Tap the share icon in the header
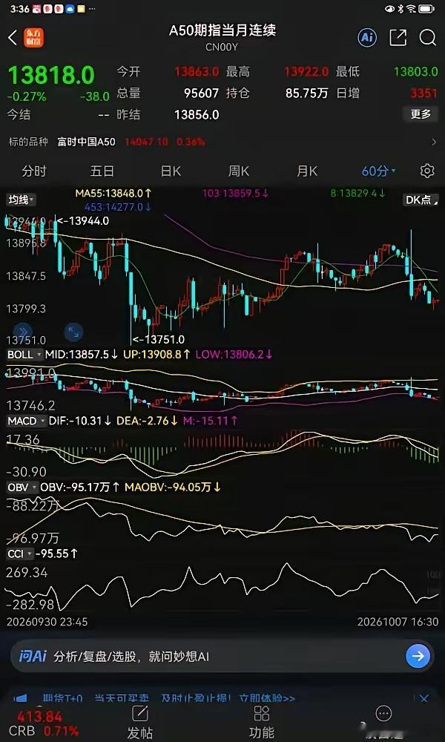445x742 pixels. 398,38
